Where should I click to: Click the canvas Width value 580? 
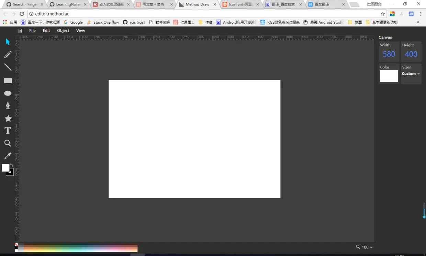coord(389,54)
